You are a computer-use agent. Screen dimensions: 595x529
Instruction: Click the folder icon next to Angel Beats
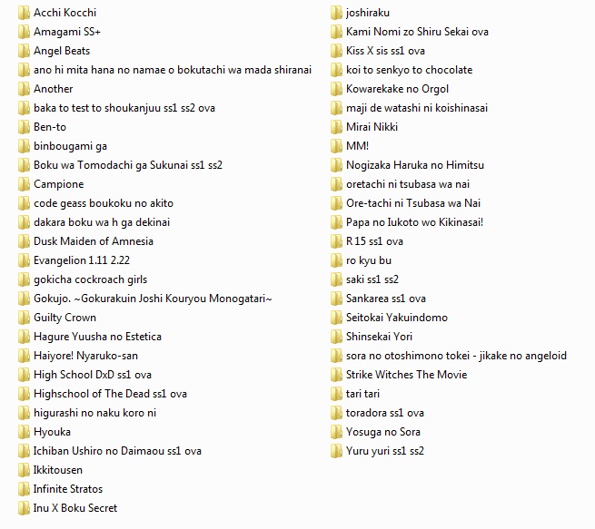24,51
